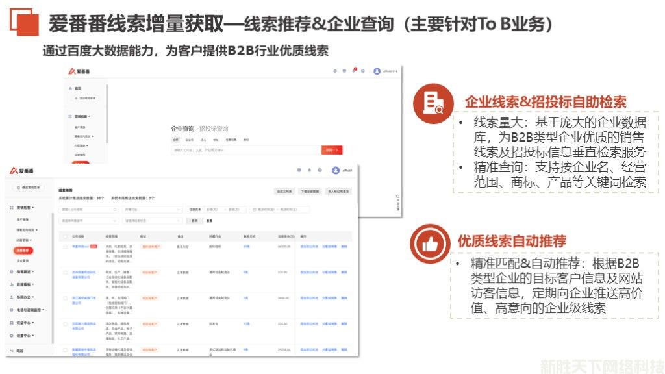The width and height of the screenshot is (665, 374).
Task: Click the 查询 button in filter row
Action: click(195, 221)
